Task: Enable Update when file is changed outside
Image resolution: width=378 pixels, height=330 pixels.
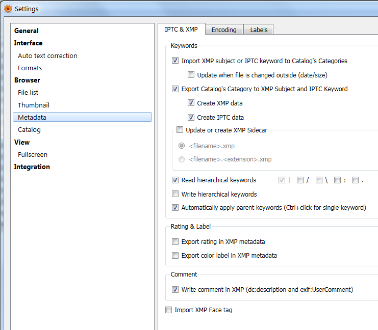Action: click(x=191, y=75)
